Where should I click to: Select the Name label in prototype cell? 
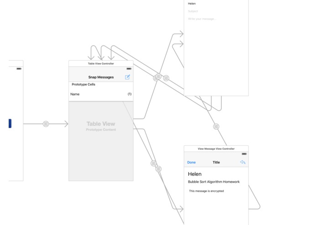[75, 94]
